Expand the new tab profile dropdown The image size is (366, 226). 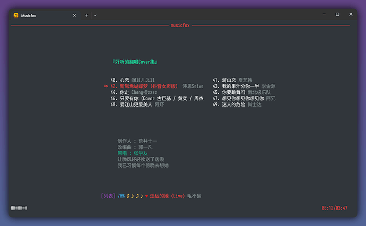[95, 15]
